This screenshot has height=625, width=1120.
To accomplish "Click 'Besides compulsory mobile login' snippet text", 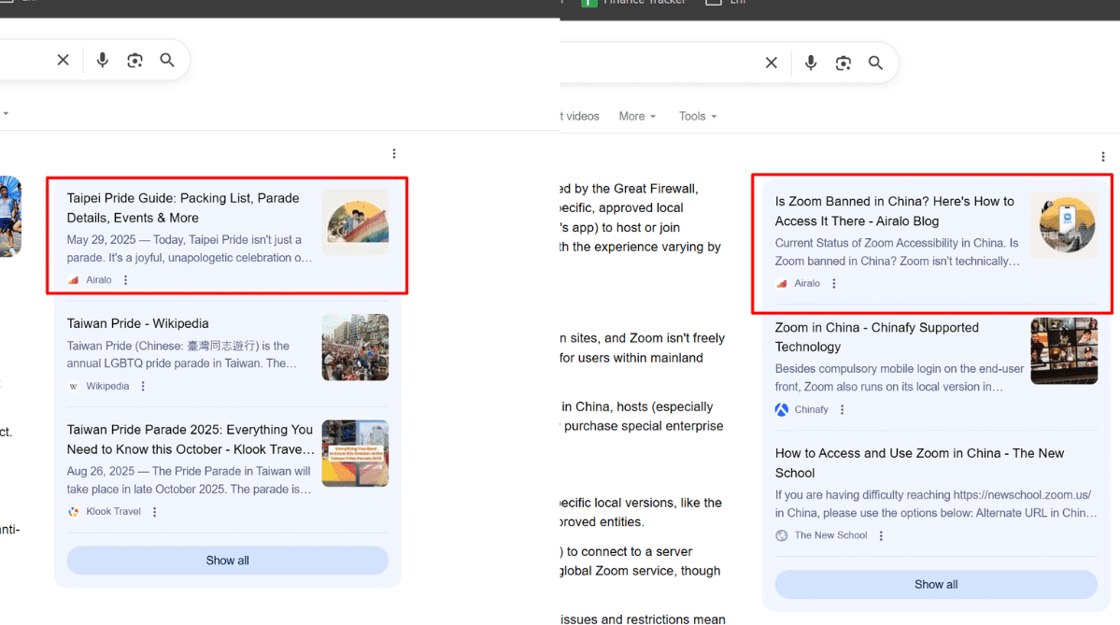I will pos(900,377).
